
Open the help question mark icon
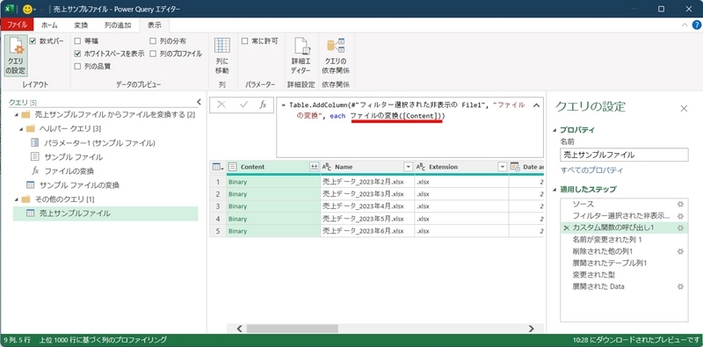(696, 25)
